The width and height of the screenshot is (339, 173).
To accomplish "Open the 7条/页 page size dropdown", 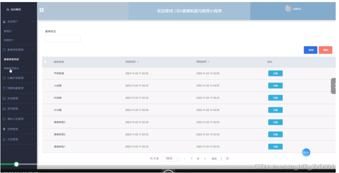I will [x=171, y=159].
